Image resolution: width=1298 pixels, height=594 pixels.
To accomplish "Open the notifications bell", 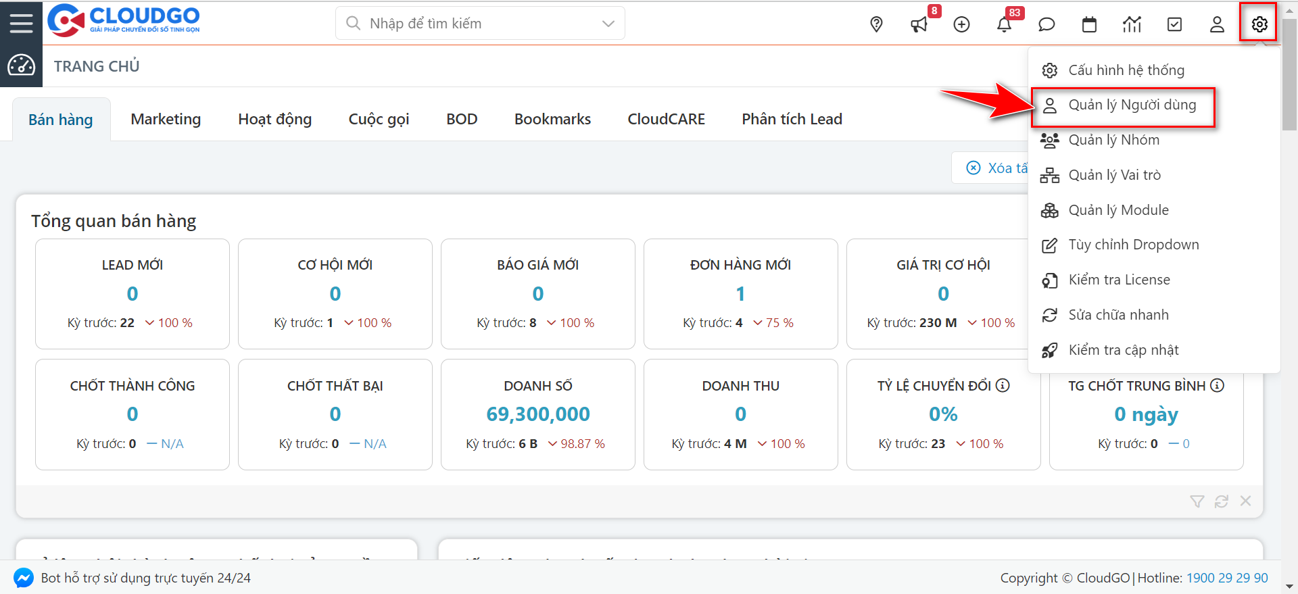I will (1004, 25).
